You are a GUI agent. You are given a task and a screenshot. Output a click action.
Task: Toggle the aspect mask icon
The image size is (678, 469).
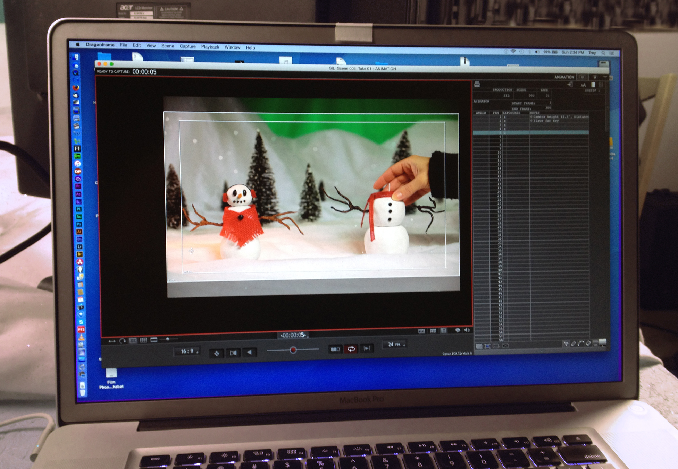click(x=154, y=340)
